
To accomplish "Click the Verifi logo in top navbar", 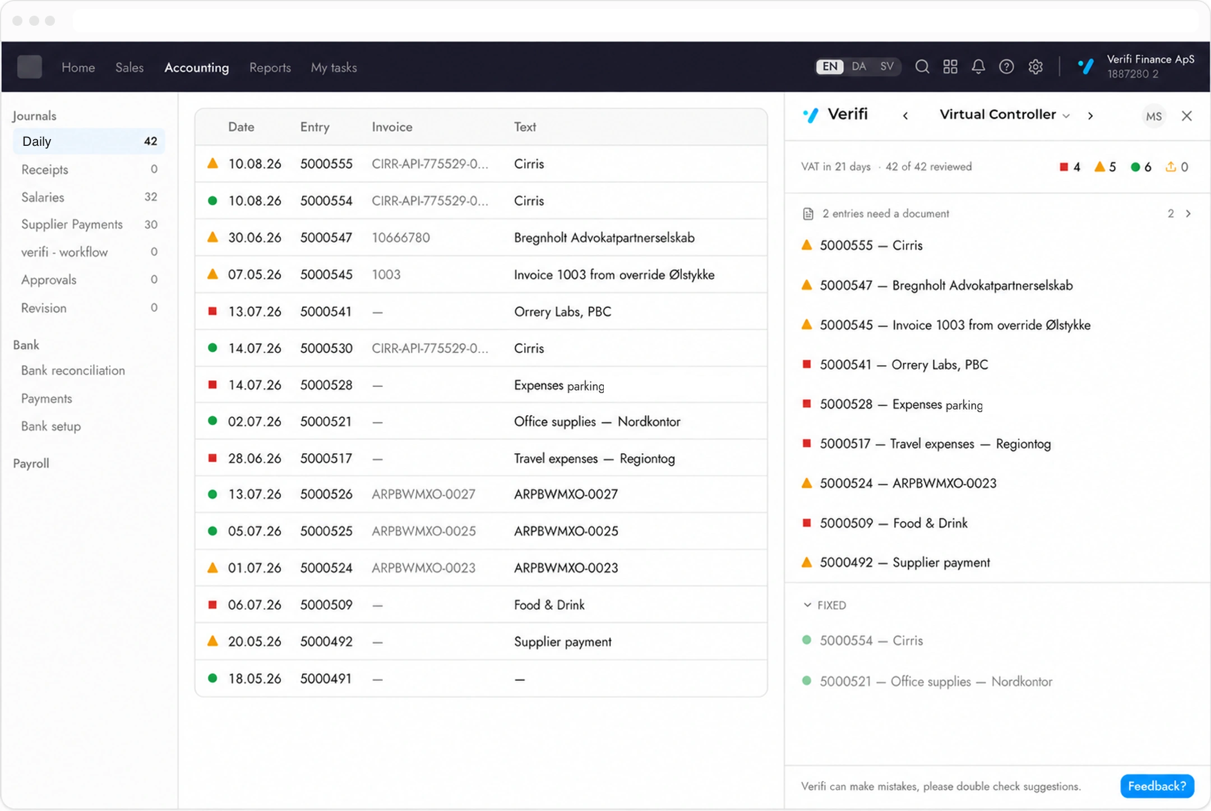I will tap(1086, 67).
